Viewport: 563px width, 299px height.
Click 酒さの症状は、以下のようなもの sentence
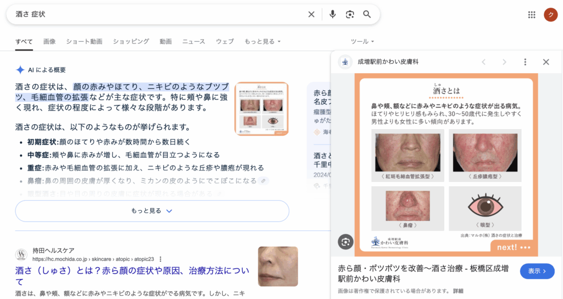pyautogui.click(x=103, y=127)
